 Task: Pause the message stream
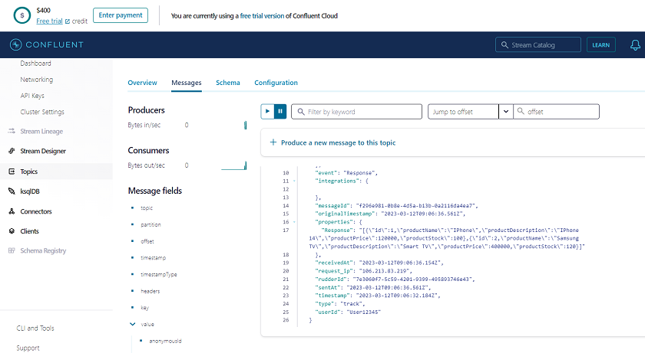(x=280, y=112)
